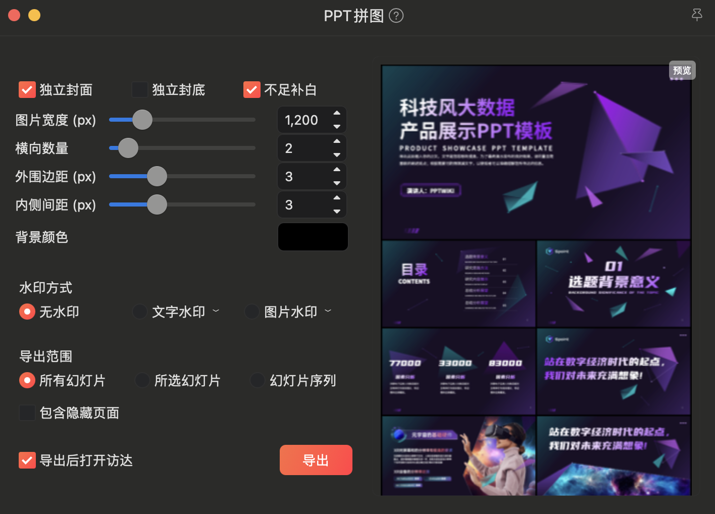Decrease 图片宽度 with the down arrow
The height and width of the screenshot is (514, 715).
[x=337, y=126]
